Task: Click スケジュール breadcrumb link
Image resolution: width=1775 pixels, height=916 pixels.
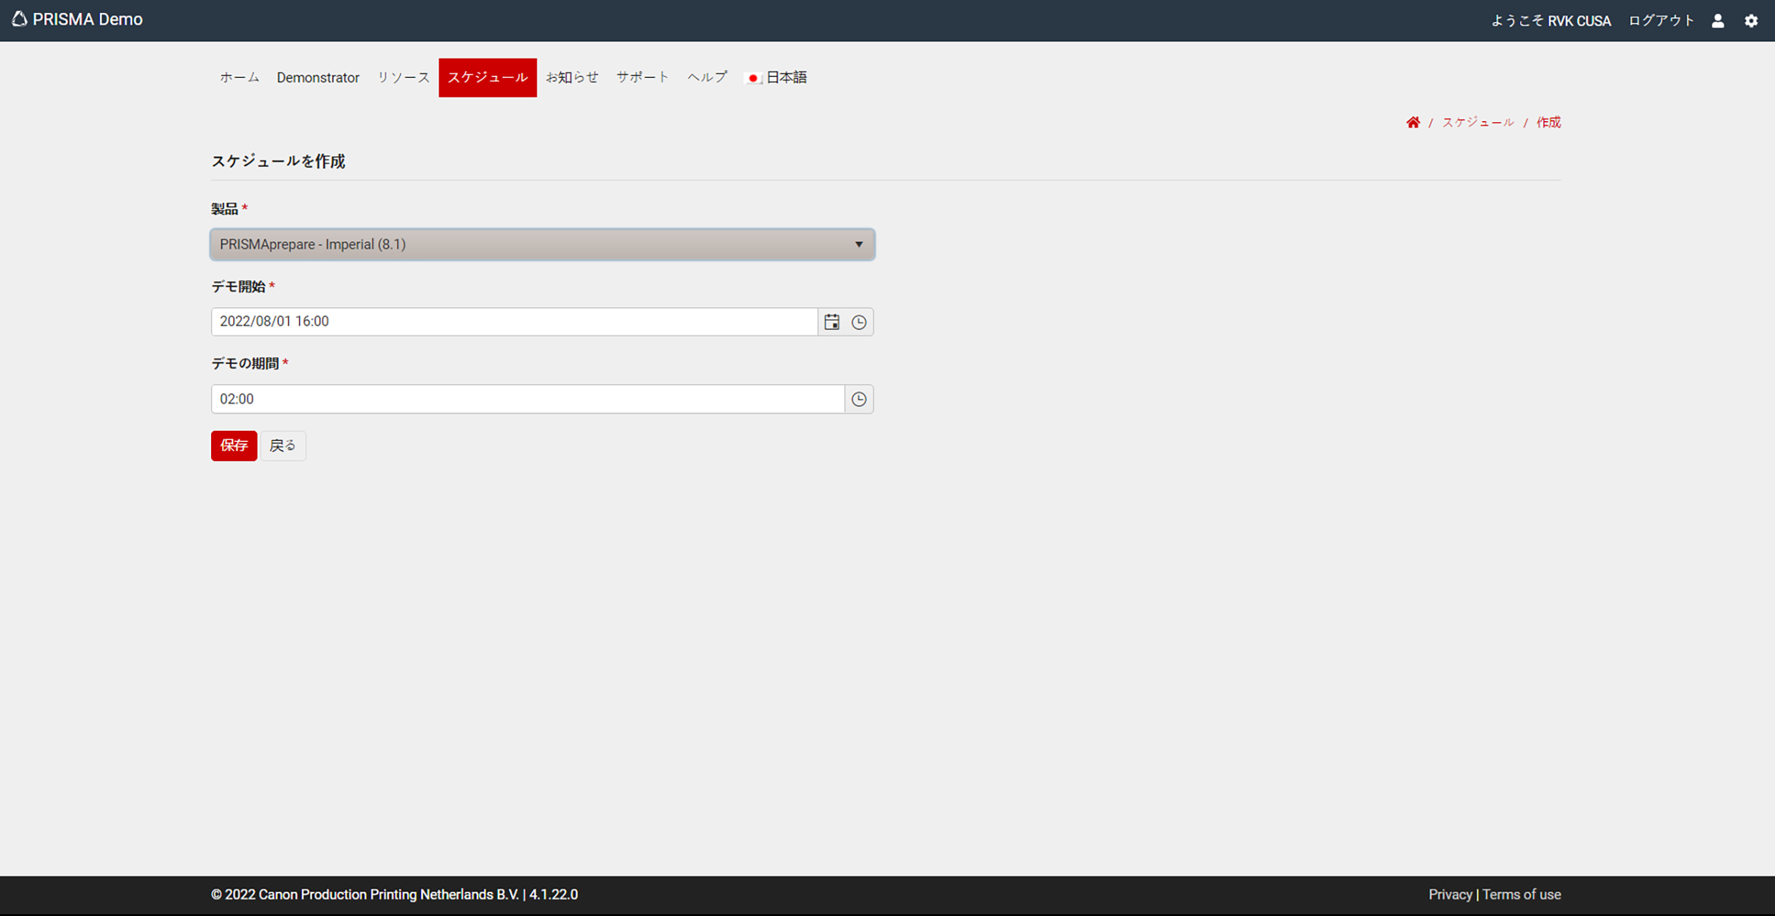Action: pyautogui.click(x=1478, y=122)
